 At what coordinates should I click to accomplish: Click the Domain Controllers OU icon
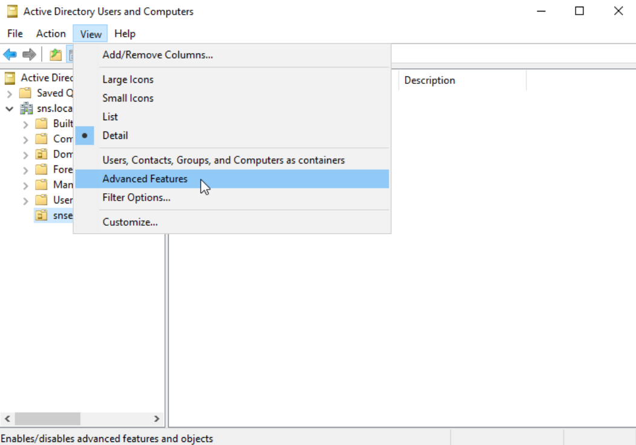point(41,155)
